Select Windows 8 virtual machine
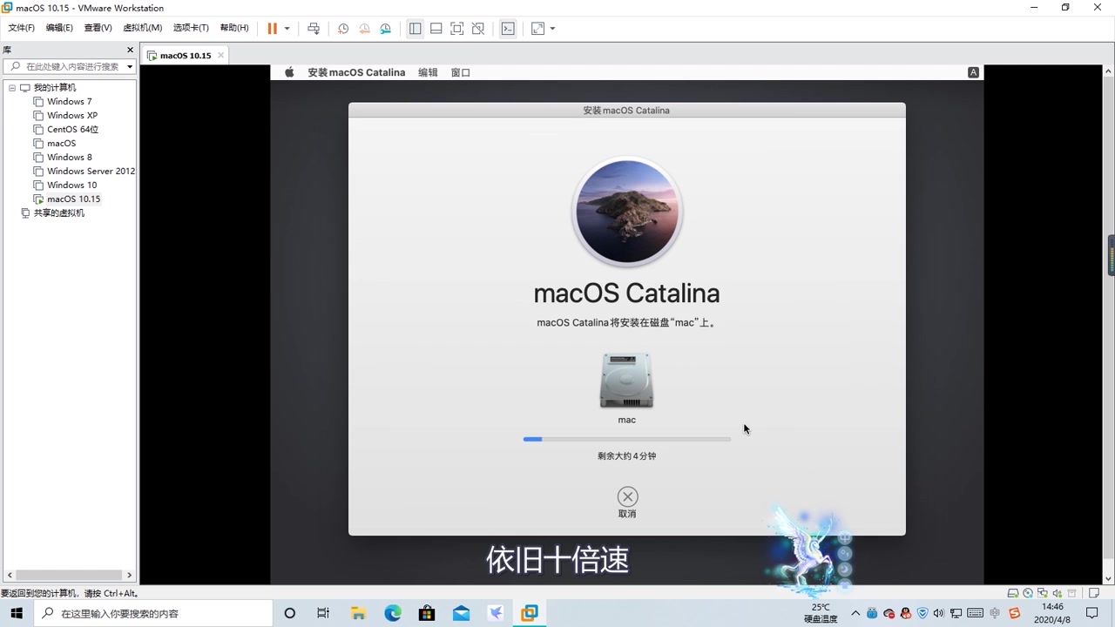 (69, 158)
